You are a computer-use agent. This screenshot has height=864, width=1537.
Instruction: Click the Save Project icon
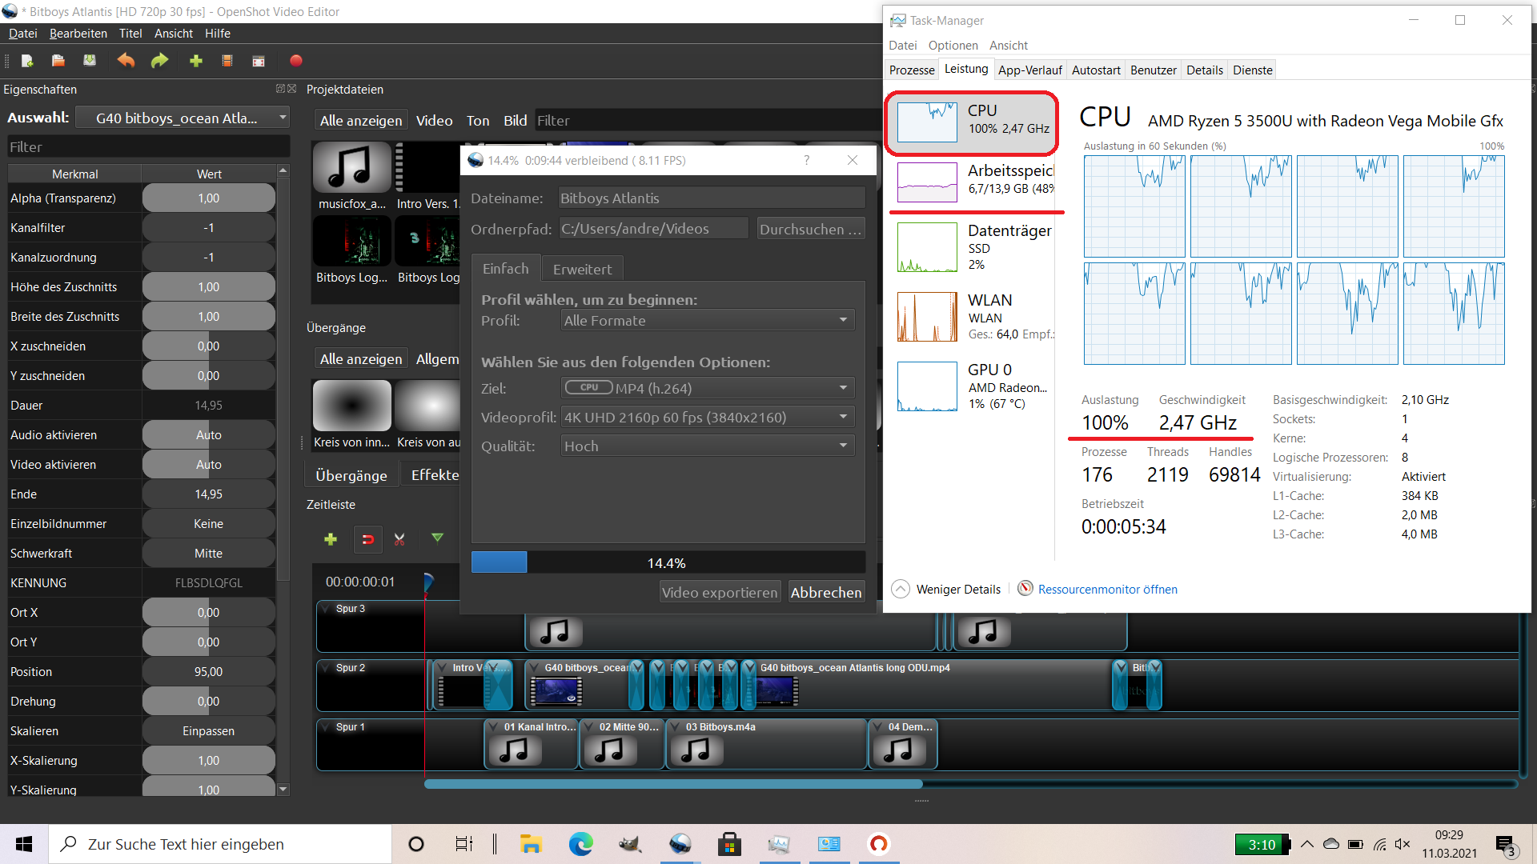[90, 61]
